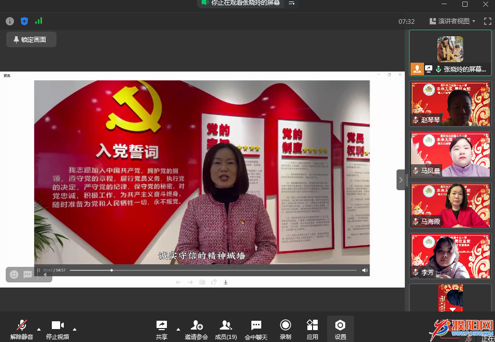
Task: Click the download arrow below the video
Action: pos(225,282)
